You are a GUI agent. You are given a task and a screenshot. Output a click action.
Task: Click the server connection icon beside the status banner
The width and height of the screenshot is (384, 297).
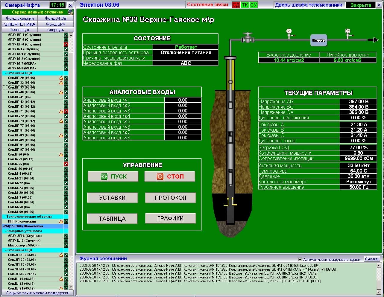[x=70, y=12]
